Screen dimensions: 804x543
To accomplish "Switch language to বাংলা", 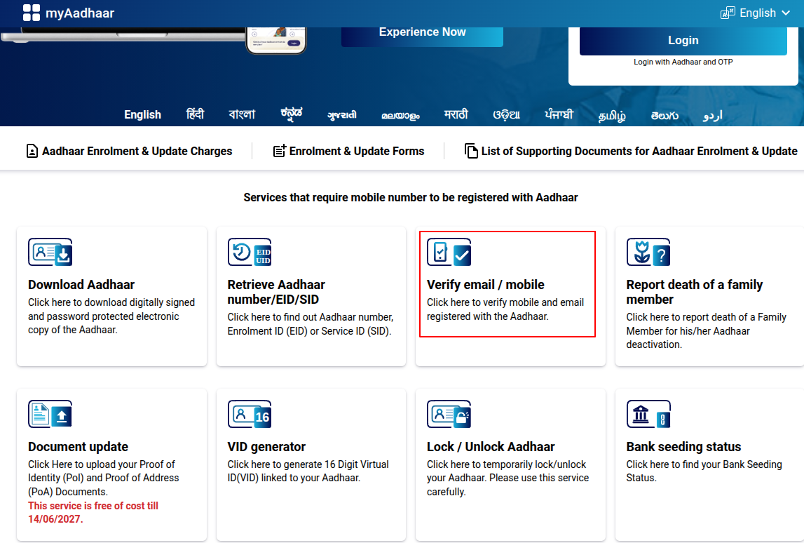I will click(242, 114).
